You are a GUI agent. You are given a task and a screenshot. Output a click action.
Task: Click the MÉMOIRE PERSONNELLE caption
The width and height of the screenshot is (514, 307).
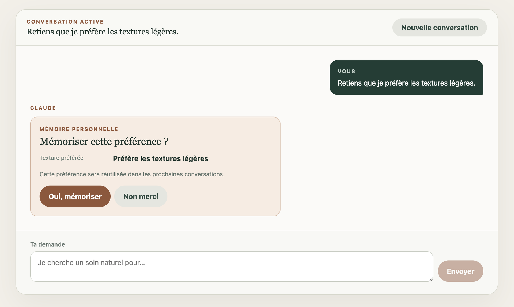79,129
